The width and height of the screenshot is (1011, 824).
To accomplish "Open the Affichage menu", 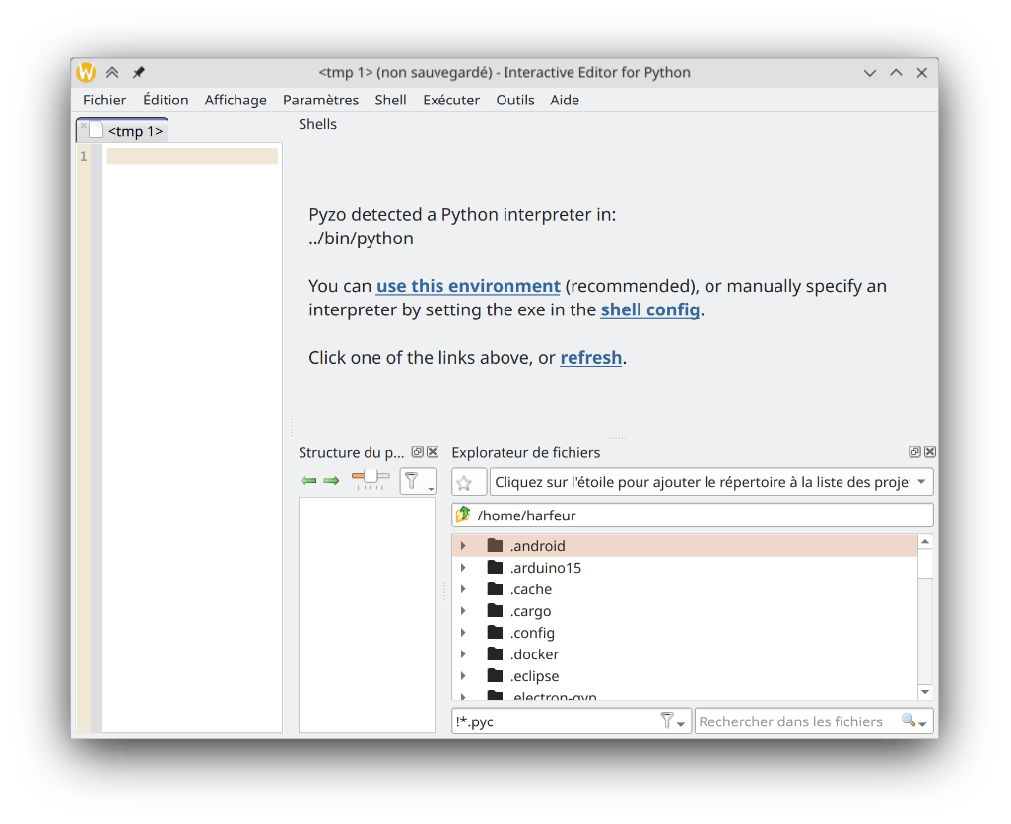I will point(236,100).
